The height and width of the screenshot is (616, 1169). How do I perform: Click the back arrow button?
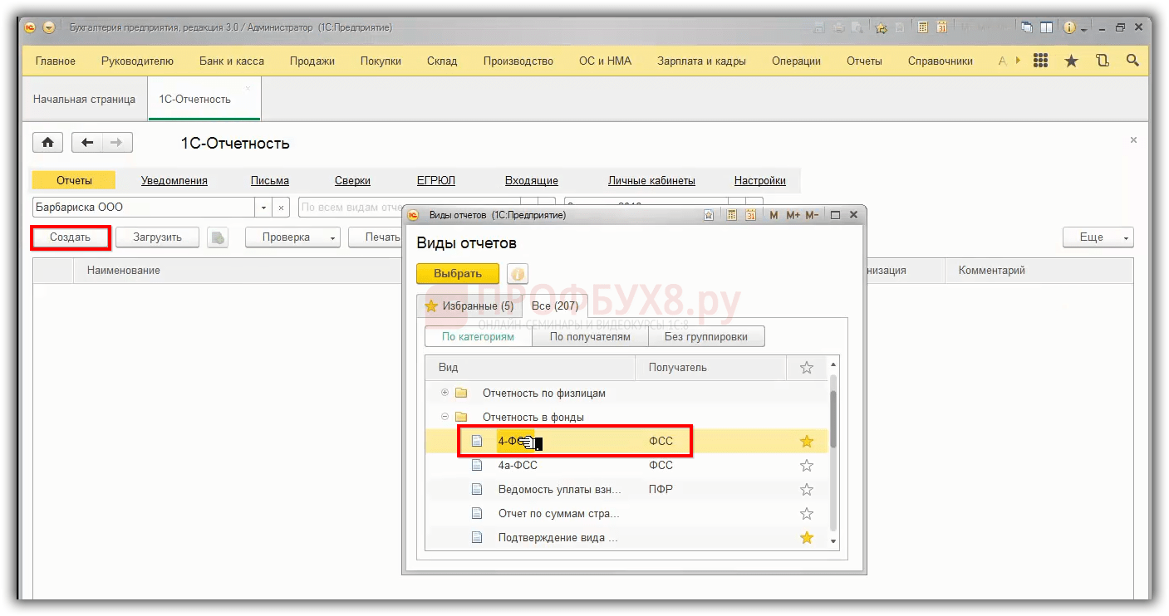pyautogui.click(x=87, y=143)
